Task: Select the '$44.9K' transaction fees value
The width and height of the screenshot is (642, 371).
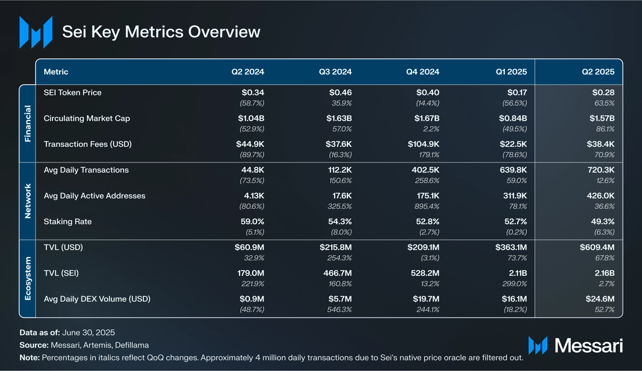Action: (250, 144)
